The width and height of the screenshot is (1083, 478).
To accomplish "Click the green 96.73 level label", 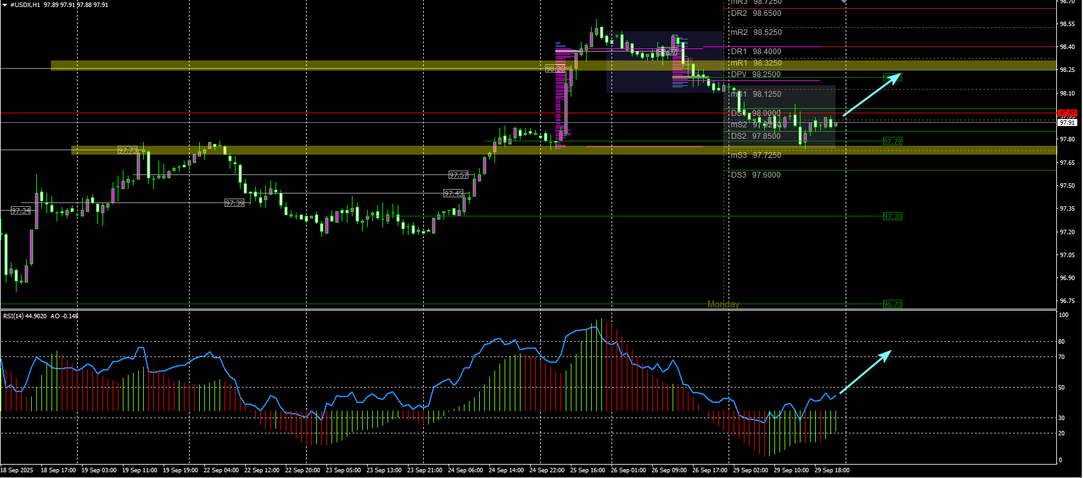I will click(x=892, y=304).
